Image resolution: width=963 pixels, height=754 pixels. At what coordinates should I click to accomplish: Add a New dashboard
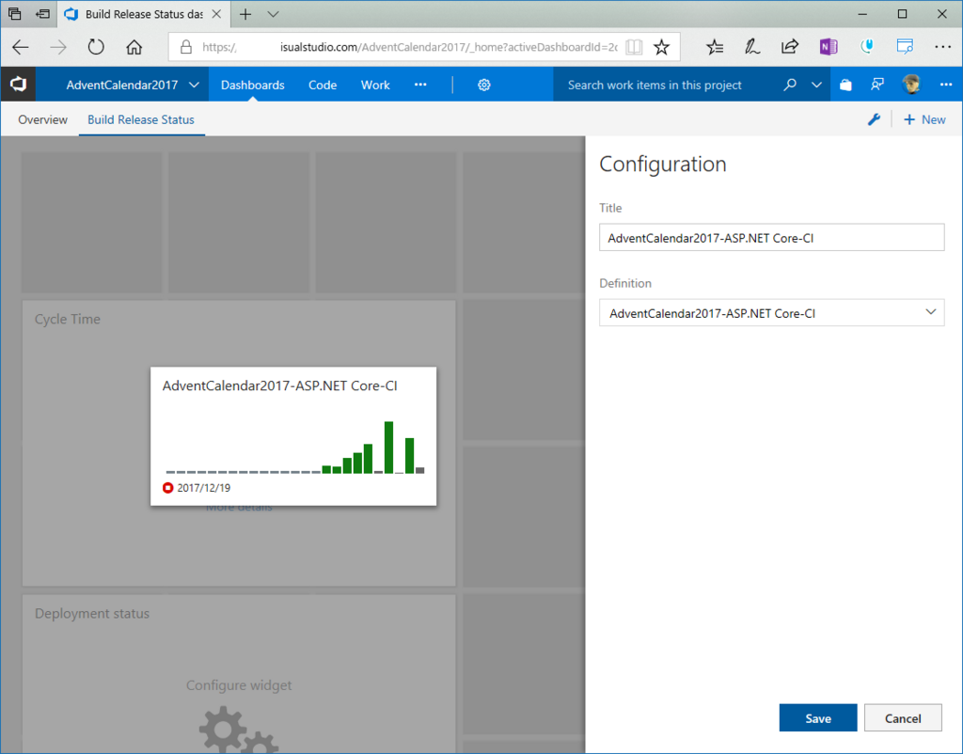point(924,119)
